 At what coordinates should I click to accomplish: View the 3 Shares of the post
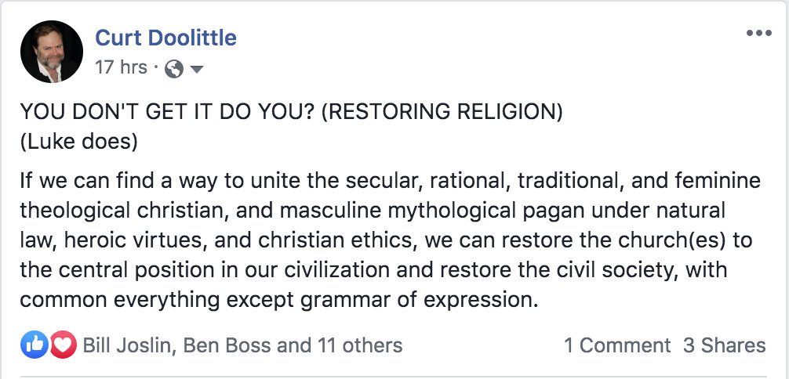pyautogui.click(x=724, y=345)
